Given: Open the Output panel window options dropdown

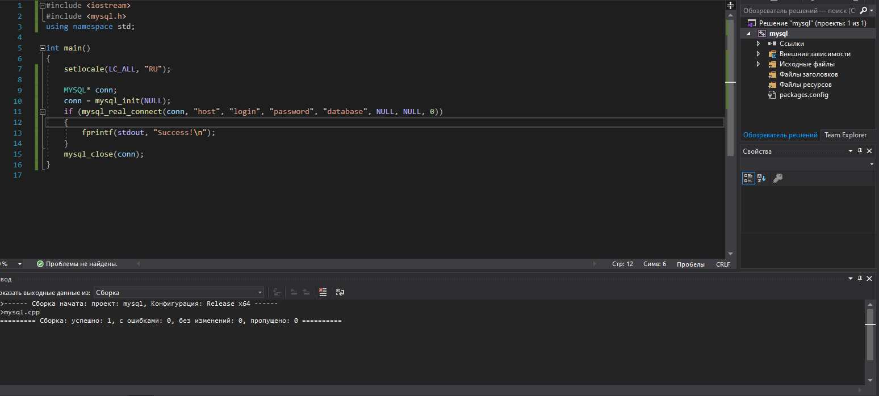Looking at the screenshot, I should coord(851,279).
